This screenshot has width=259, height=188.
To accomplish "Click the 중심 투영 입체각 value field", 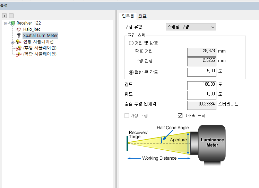I will coord(202,105).
